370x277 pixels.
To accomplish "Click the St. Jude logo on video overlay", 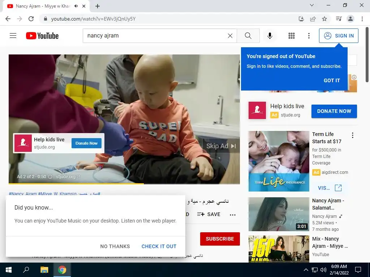I will (x=23, y=143).
